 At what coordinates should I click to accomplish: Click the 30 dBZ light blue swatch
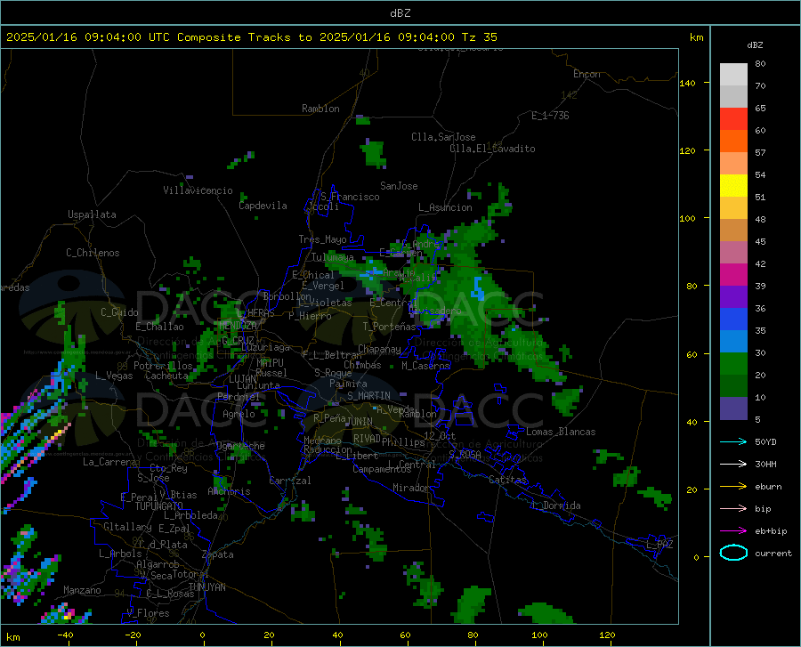click(733, 342)
